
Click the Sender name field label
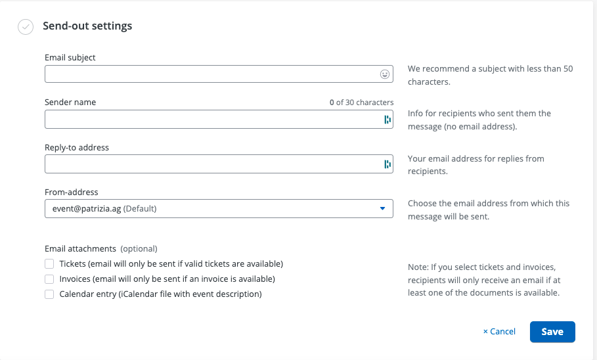[70, 102]
